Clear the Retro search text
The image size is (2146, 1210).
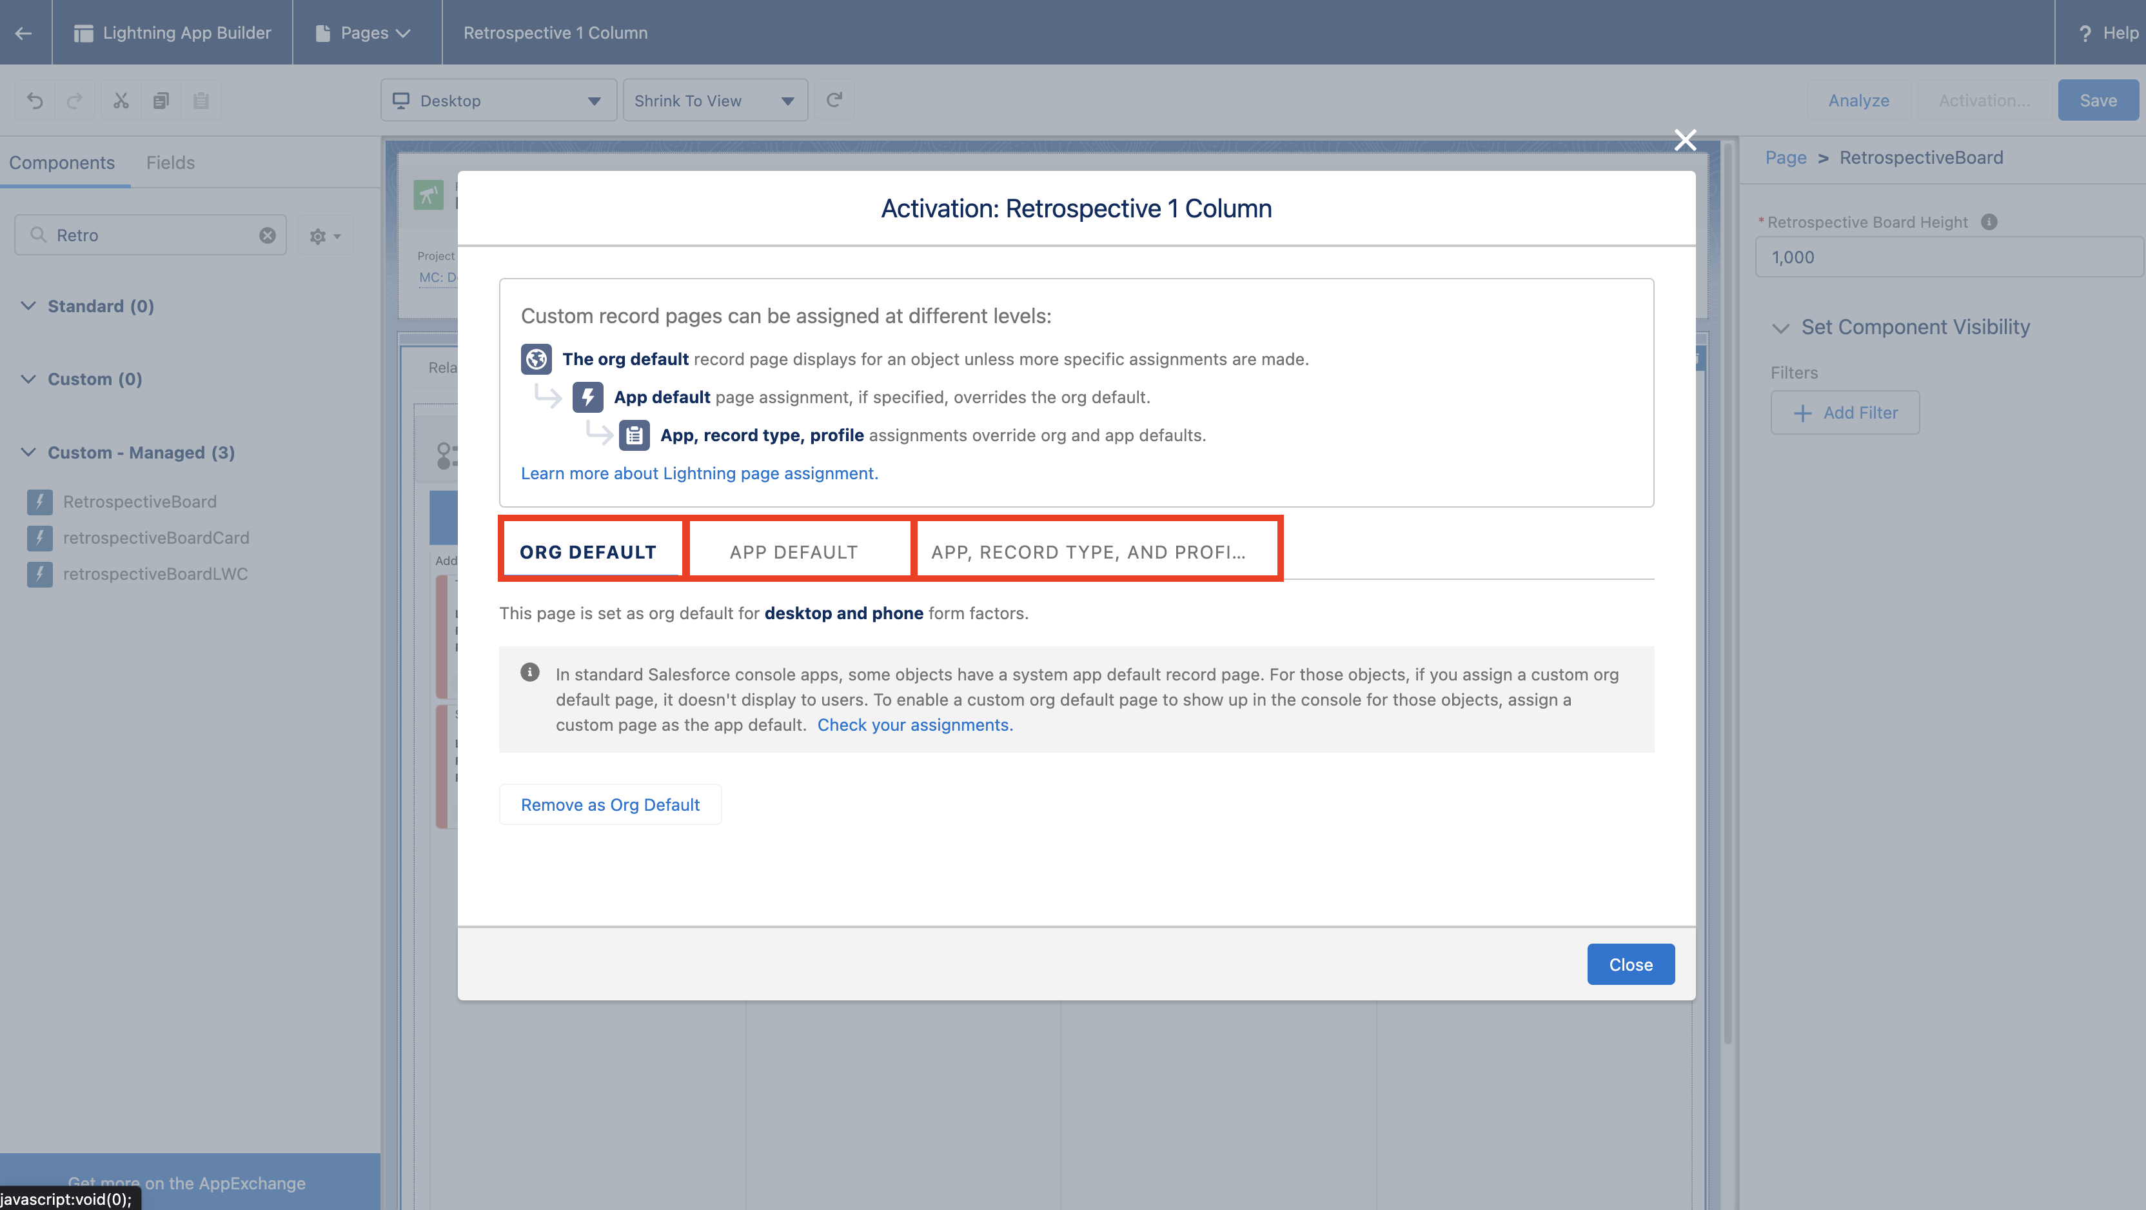coord(266,236)
